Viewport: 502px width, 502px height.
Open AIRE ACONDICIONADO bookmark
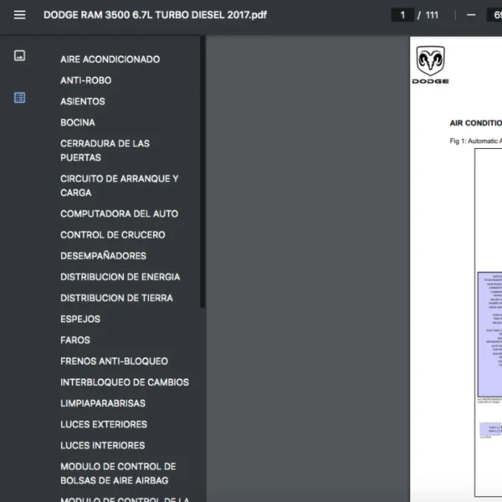(110, 59)
